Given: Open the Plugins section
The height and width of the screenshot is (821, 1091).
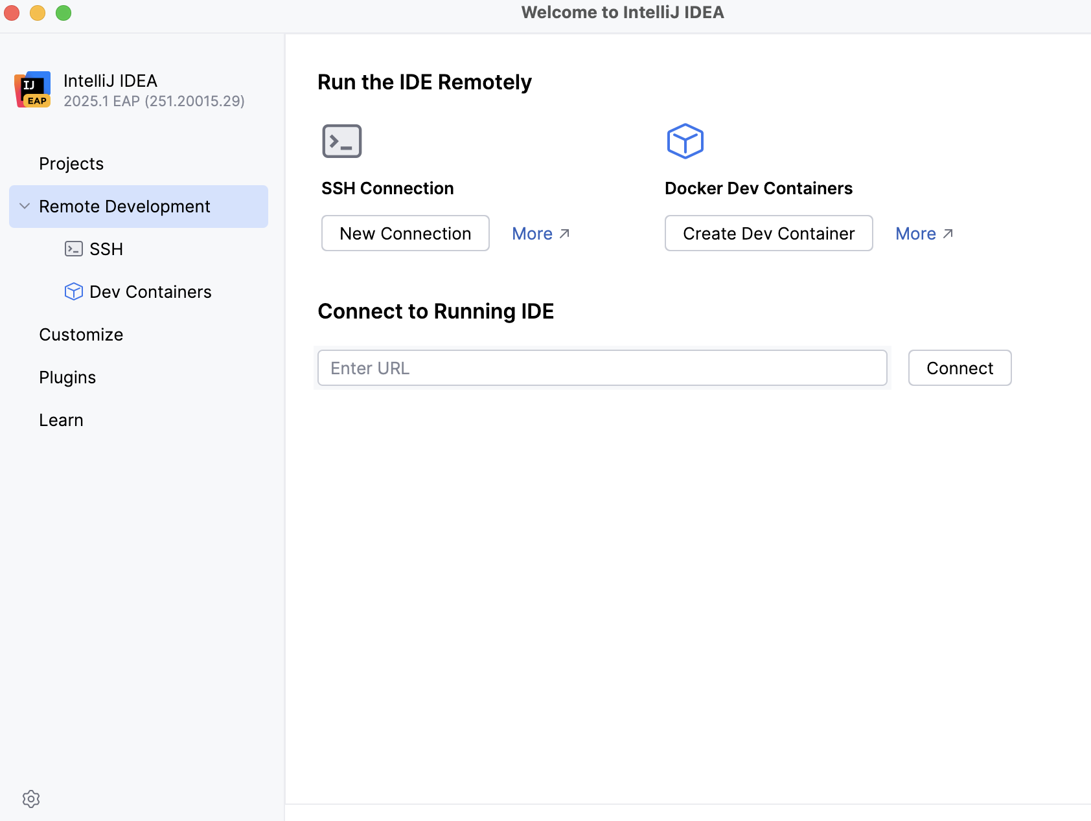Looking at the screenshot, I should (67, 377).
